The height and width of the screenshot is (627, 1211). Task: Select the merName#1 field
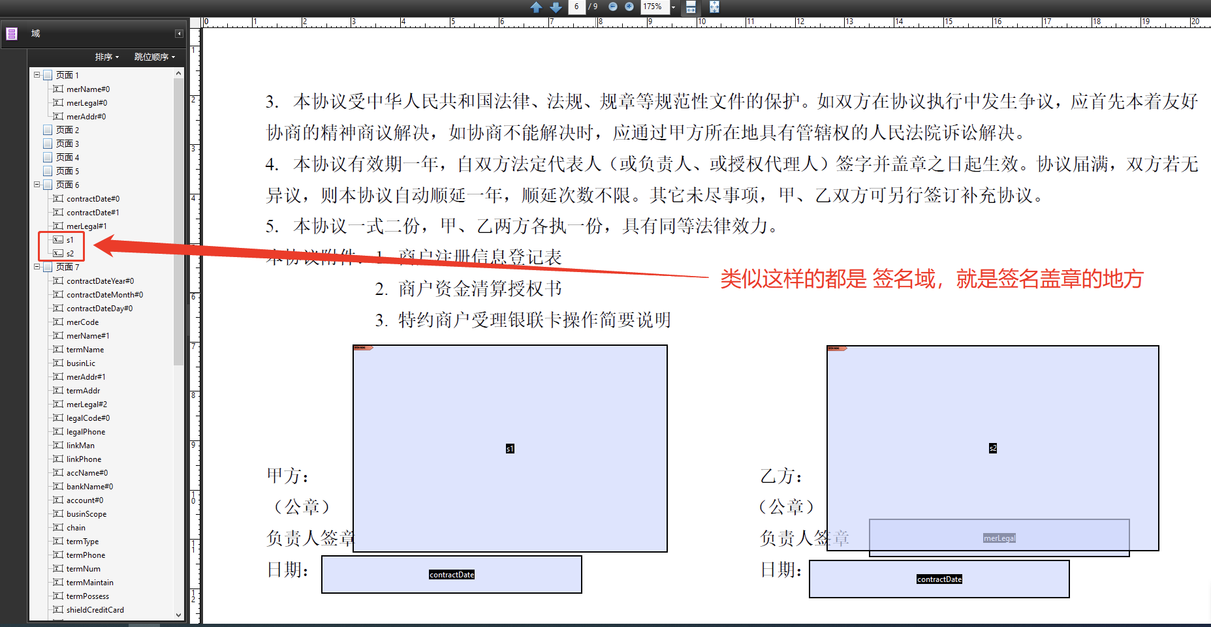pyautogui.click(x=88, y=336)
